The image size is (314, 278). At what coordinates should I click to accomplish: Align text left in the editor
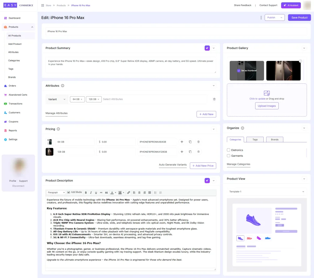(x=134, y=192)
